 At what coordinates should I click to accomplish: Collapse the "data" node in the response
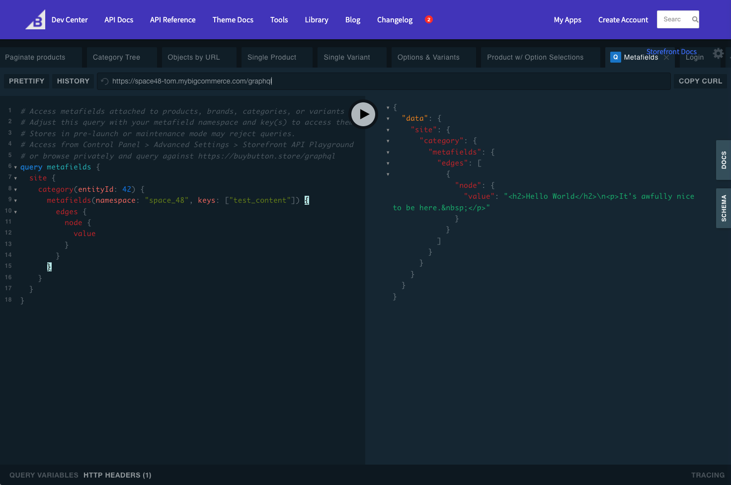(388, 119)
